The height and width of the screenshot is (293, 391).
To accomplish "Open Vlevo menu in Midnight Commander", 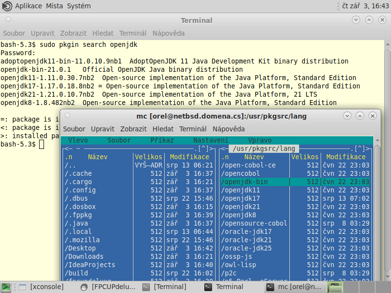I will coord(78,140).
